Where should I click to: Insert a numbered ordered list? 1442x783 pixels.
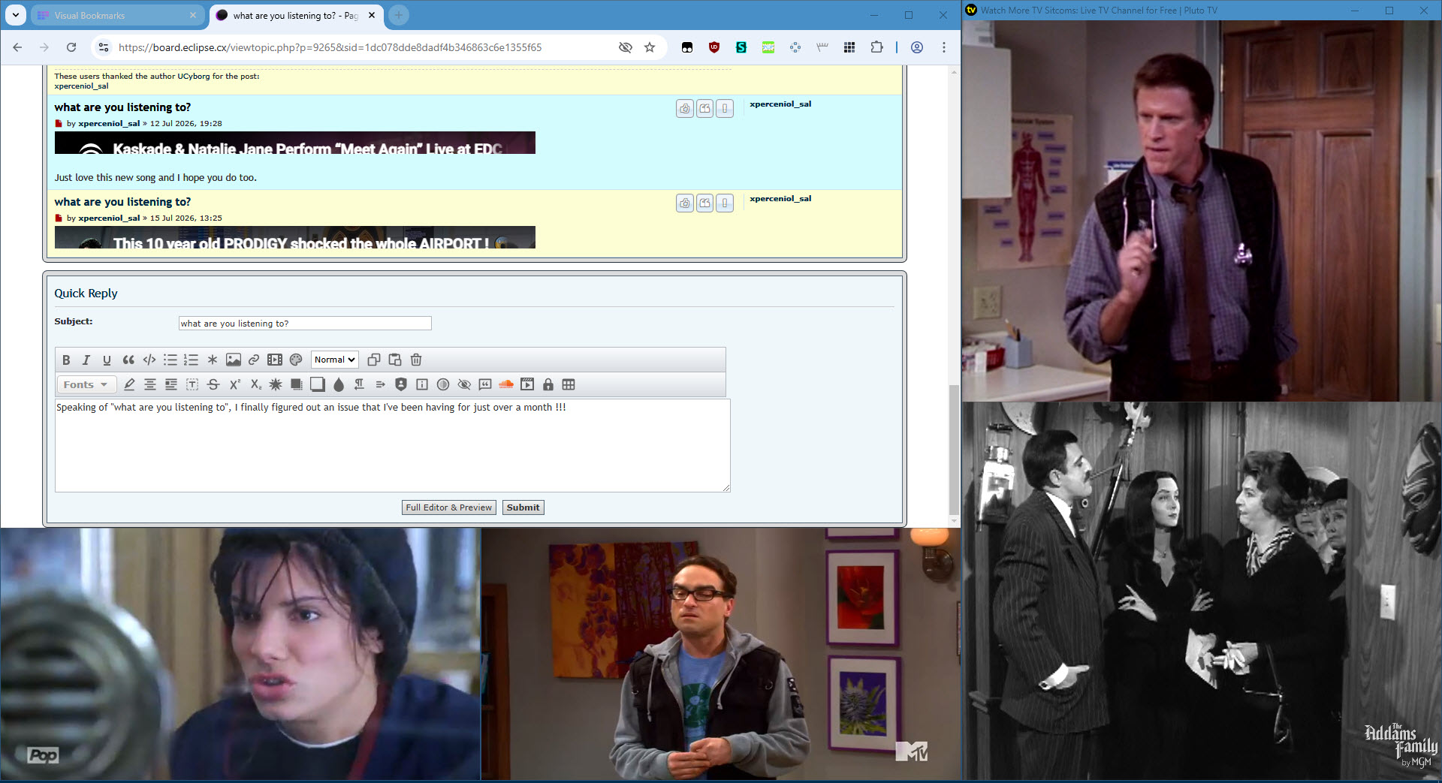192,360
